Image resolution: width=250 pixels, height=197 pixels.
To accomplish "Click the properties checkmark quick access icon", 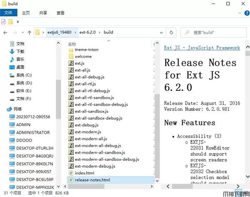I will click(3, 22).
